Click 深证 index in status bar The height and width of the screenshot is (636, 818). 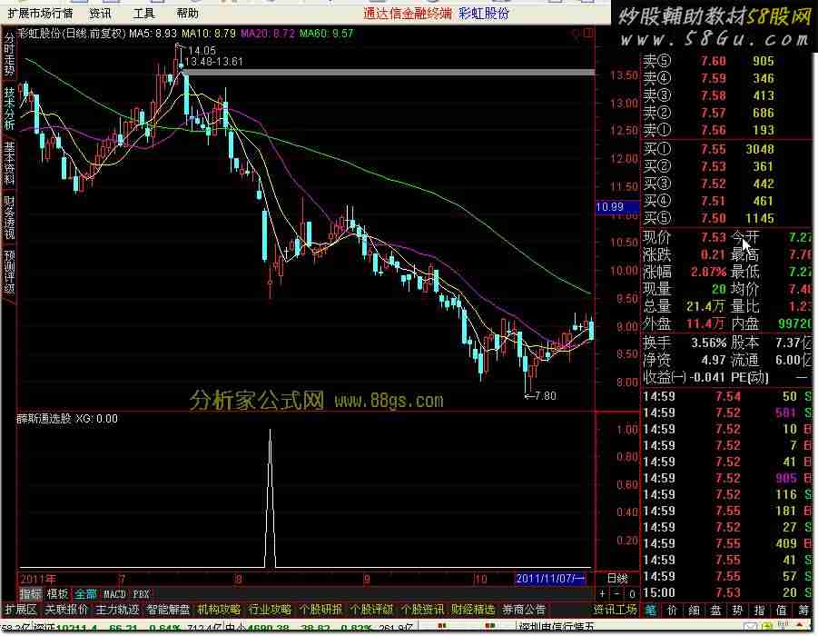coord(44,628)
